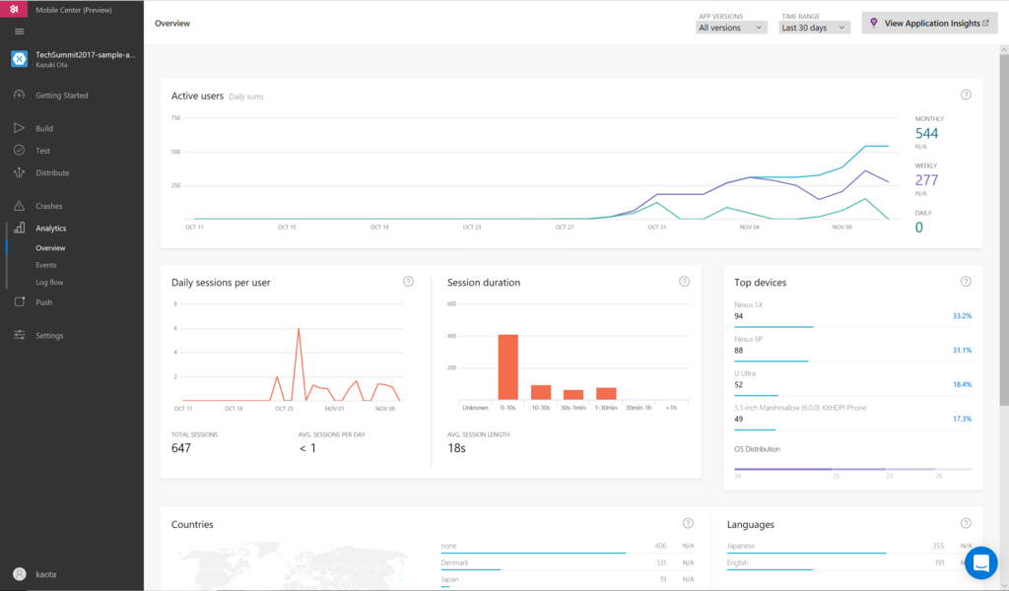1009x591 pixels.
Task: Toggle the hamburger navigation menu
Action: point(20,32)
